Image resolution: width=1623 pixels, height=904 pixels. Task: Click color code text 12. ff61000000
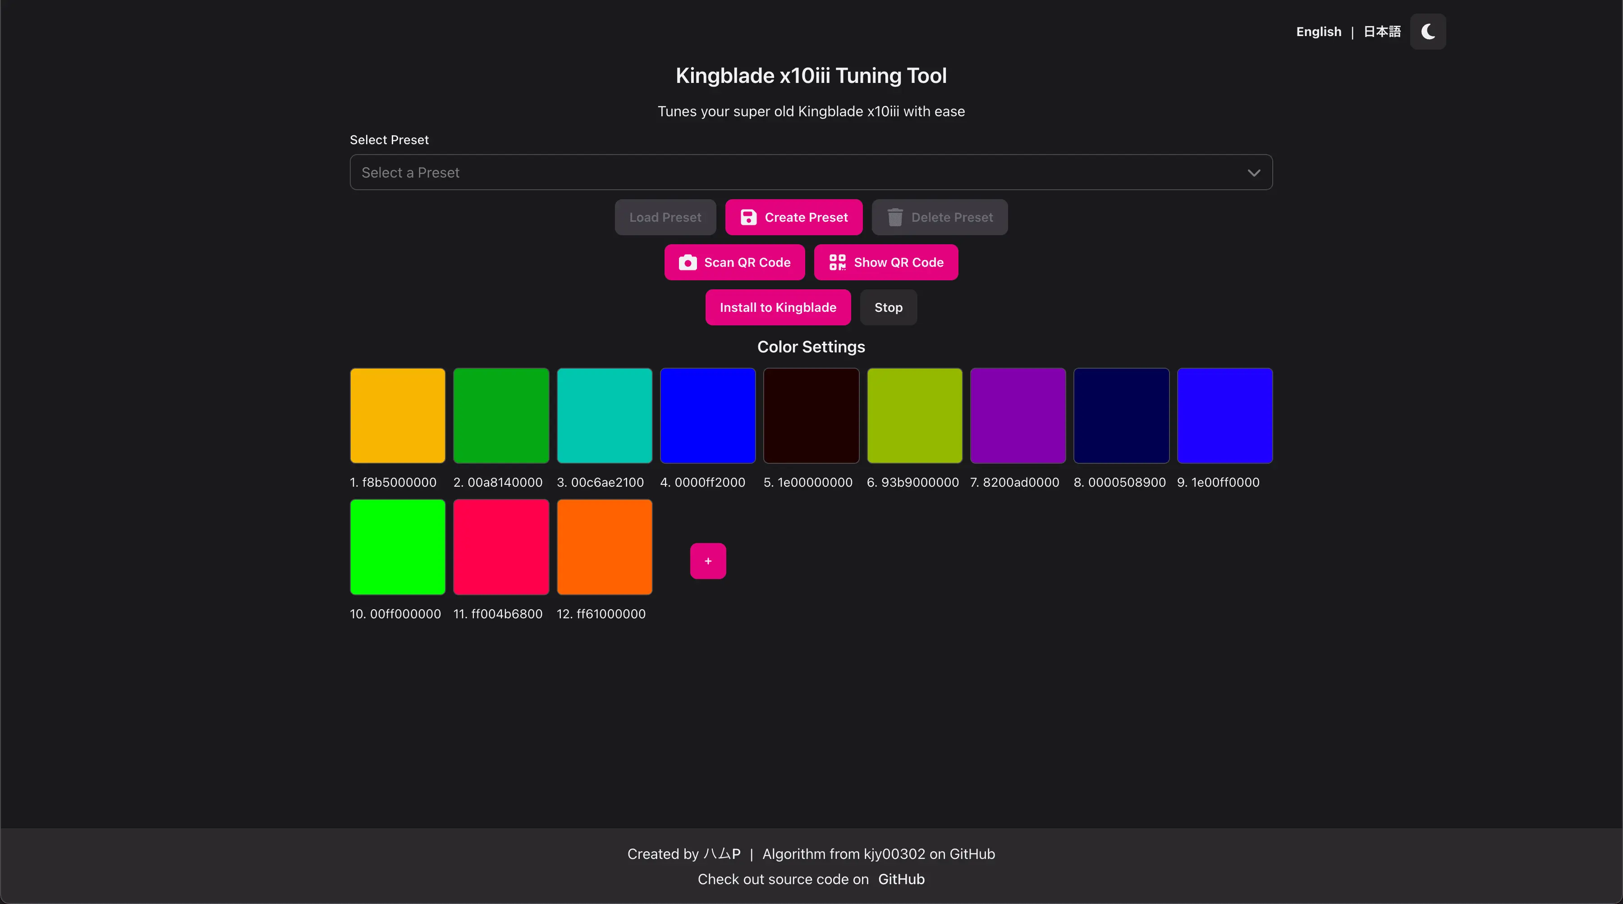click(x=601, y=614)
